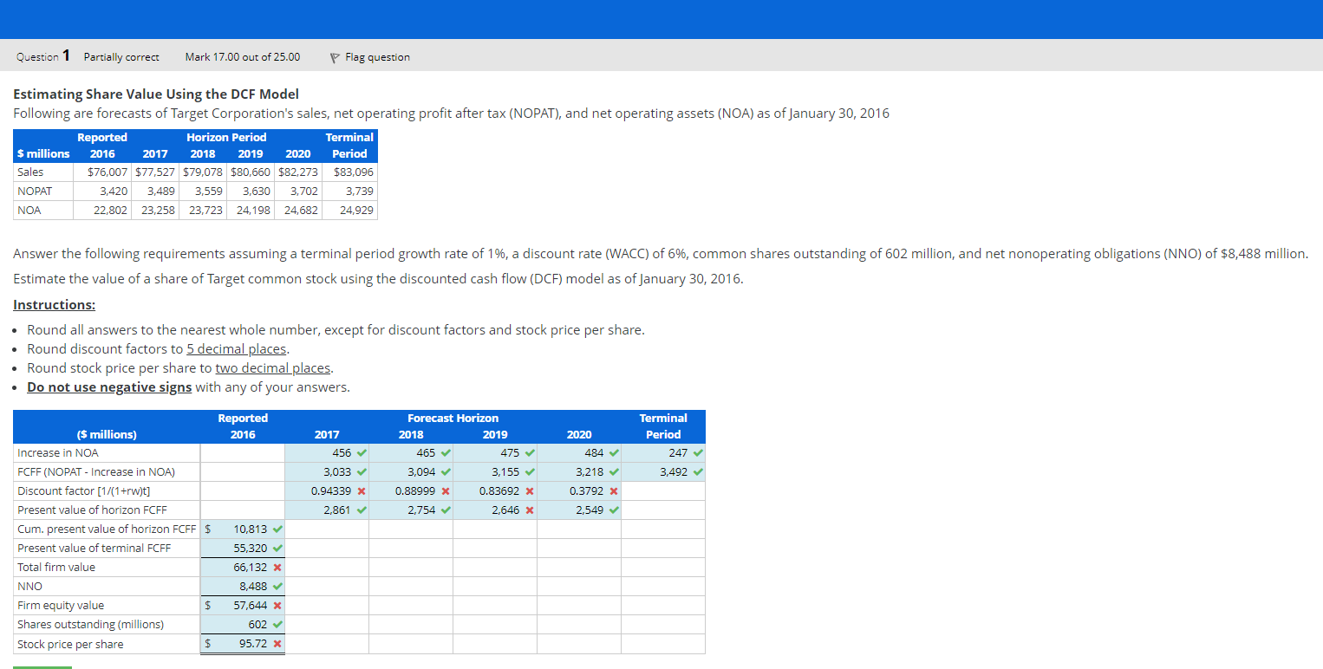Screen dimensions: 1323x669
Task: Select the Cum. present value field 10,813
Action: (243, 529)
